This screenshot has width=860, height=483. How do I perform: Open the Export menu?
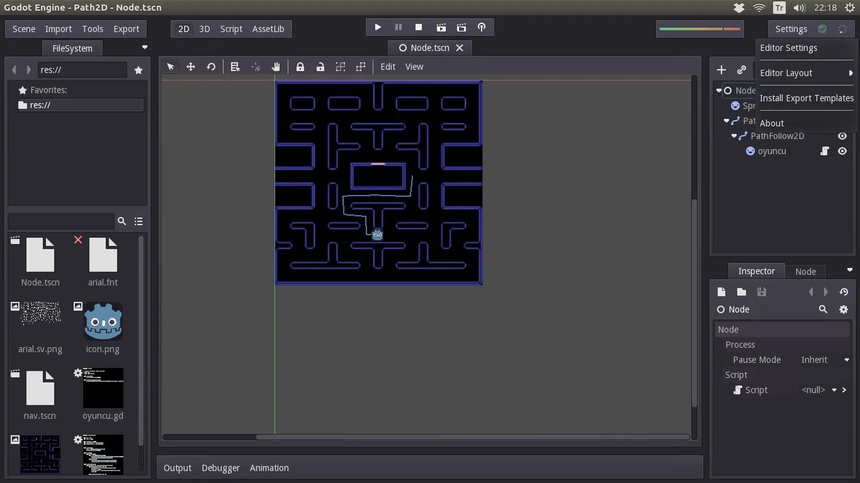[x=127, y=29]
